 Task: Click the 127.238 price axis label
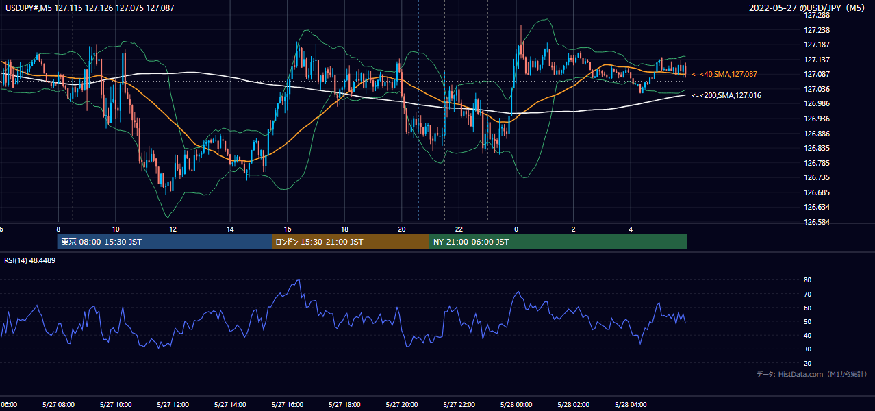pyautogui.click(x=817, y=30)
